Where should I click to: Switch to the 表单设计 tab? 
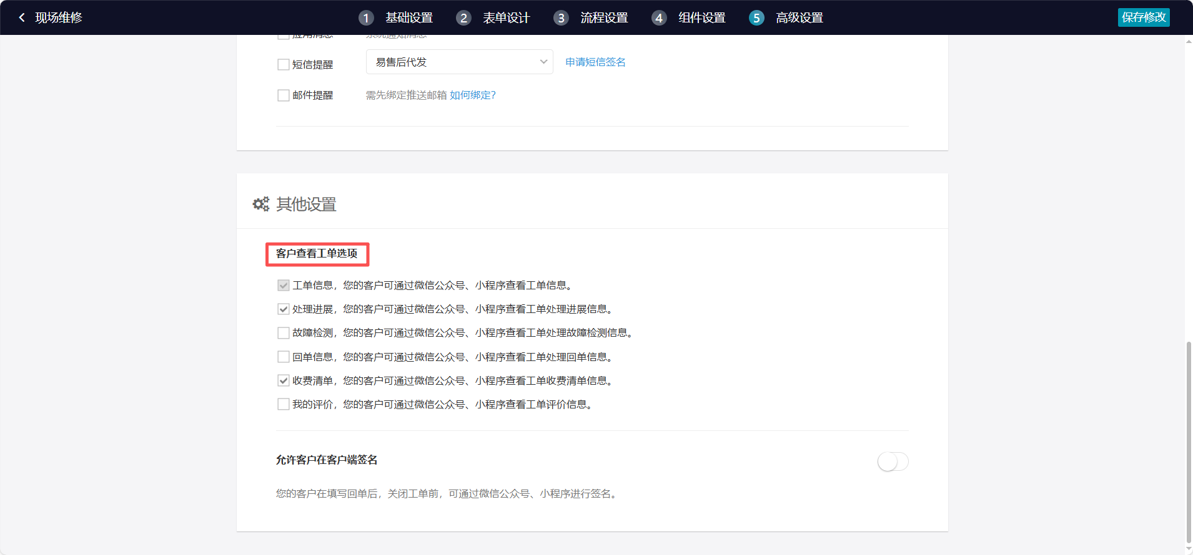pos(506,18)
